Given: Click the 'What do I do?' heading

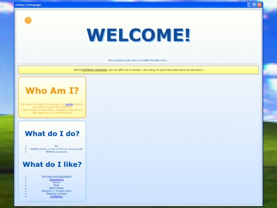Looking at the screenshot, I should point(52,134).
